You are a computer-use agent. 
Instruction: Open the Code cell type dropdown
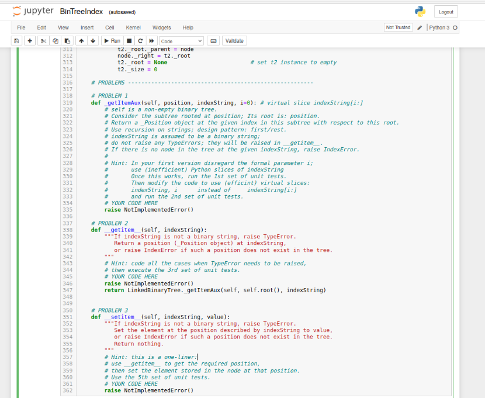[x=181, y=41]
